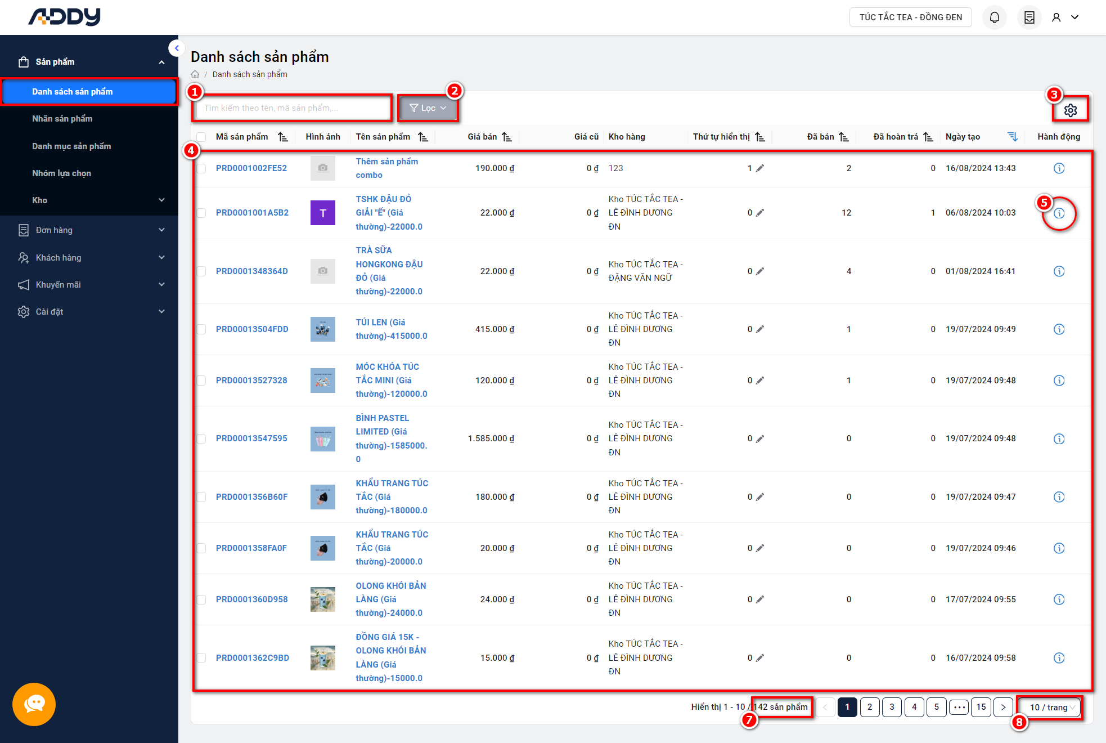This screenshot has width=1106, height=743.
Task: Toggle the select-all header checkbox
Action: (201, 137)
